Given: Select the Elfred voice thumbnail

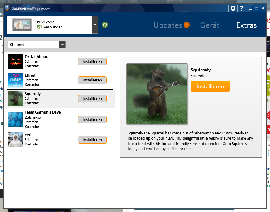Looking at the screenshot, I should tap(16, 80).
